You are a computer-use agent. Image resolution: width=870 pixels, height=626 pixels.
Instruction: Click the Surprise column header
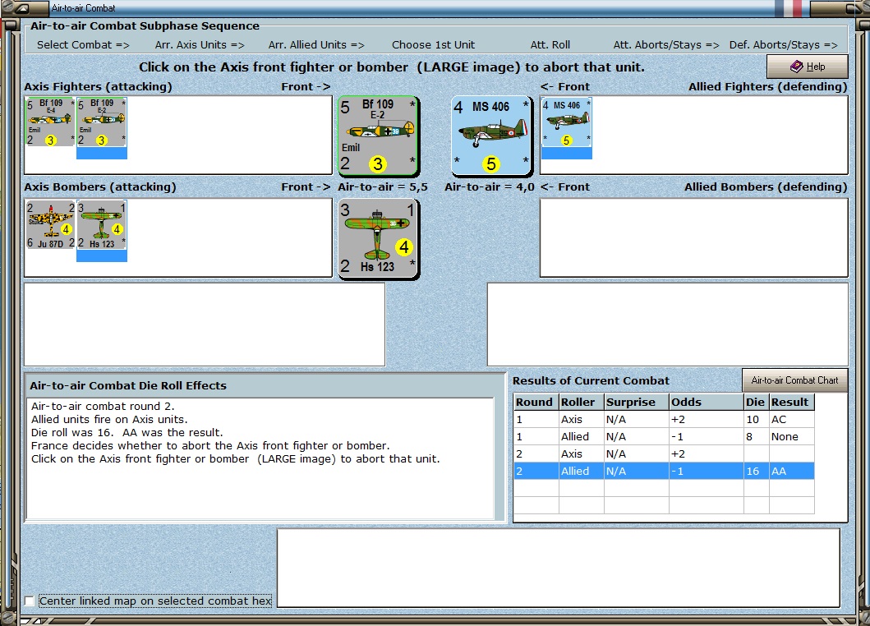[x=637, y=403]
